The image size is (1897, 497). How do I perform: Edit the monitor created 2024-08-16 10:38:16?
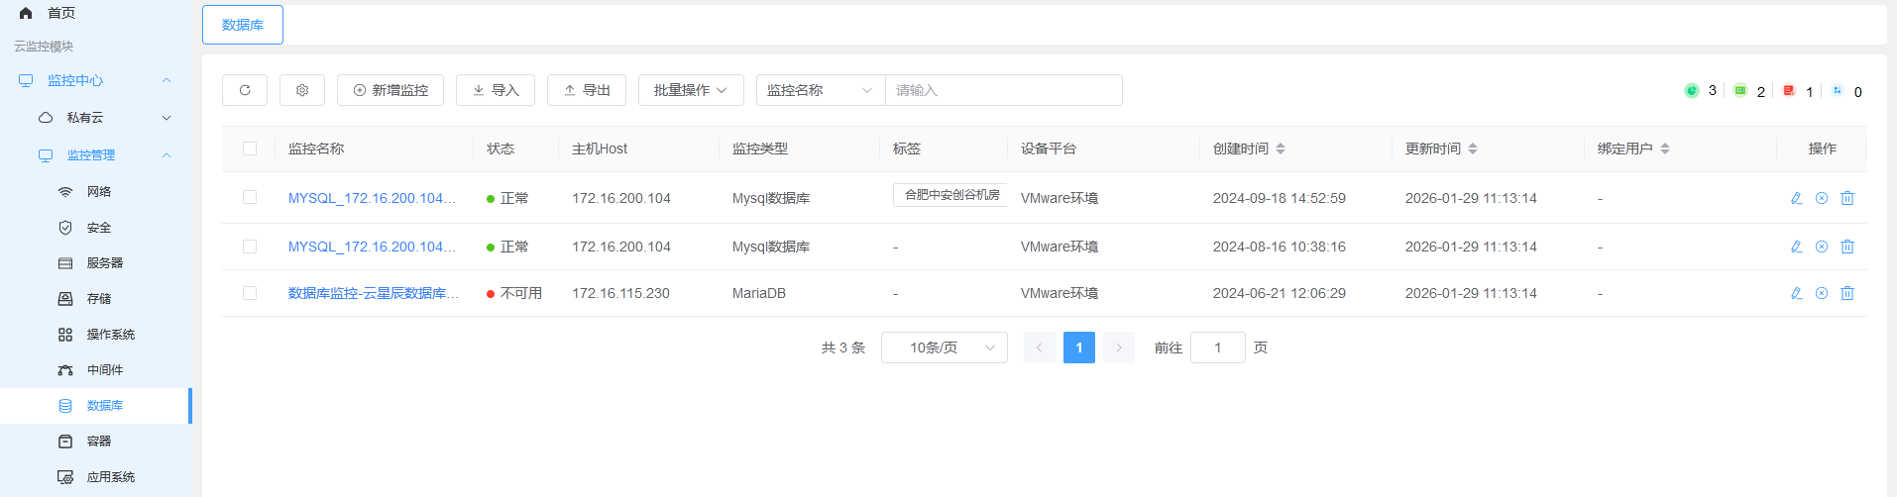(x=1796, y=247)
